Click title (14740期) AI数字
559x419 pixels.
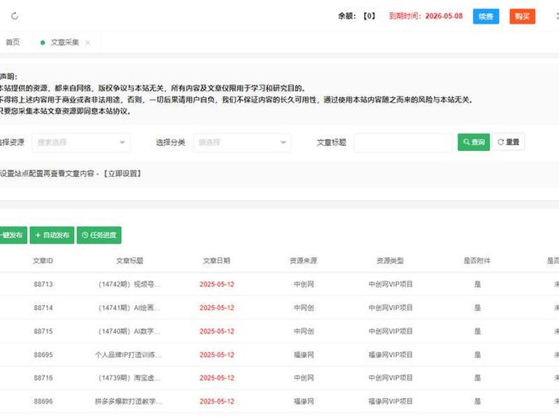pyautogui.click(x=129, y=331)
